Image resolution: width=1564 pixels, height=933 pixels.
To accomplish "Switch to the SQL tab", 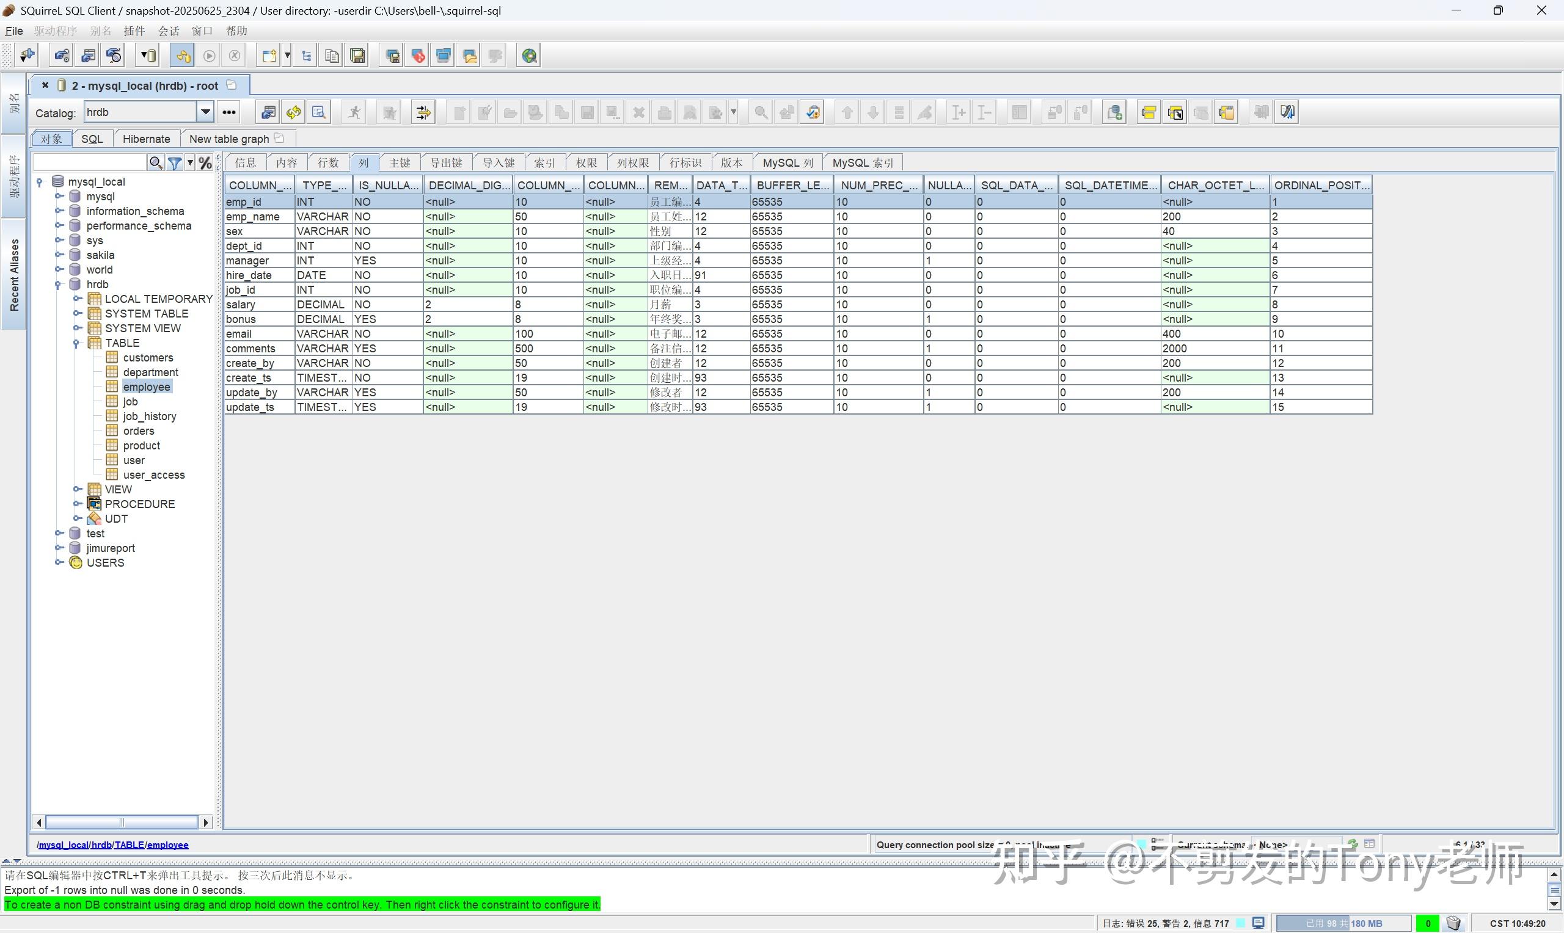I will [x=92, y=139].
